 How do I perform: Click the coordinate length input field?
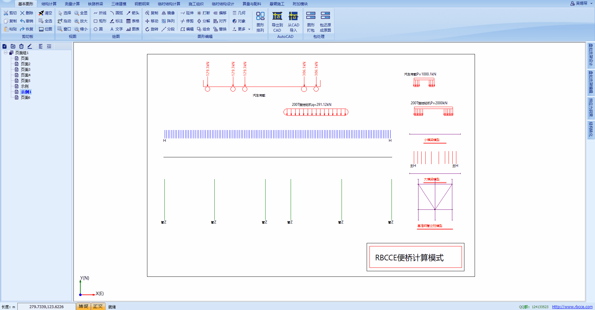pos(47,307)
